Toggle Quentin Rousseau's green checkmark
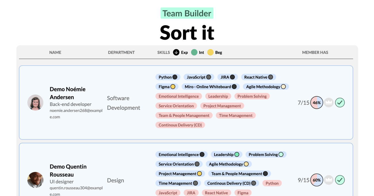Image resolution: width=374 pixels, height=196 pixels. pyautogui.click(x=340, y=180)
